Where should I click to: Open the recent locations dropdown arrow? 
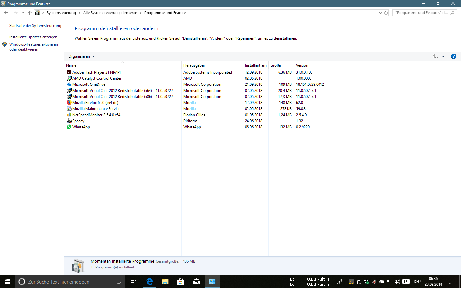pos(23,13)
